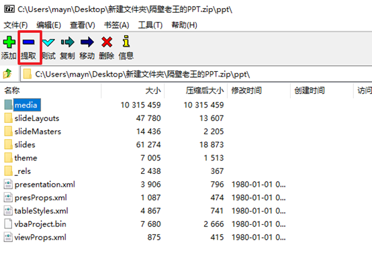The image size is (372, 274).
Task: Select tableStyles.xml file name
Action: coord(41,211)
